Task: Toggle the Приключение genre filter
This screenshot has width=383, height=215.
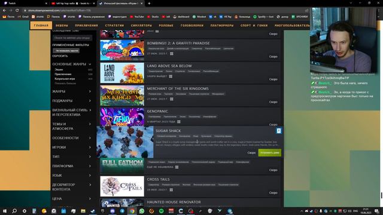Action: [63, 74]
